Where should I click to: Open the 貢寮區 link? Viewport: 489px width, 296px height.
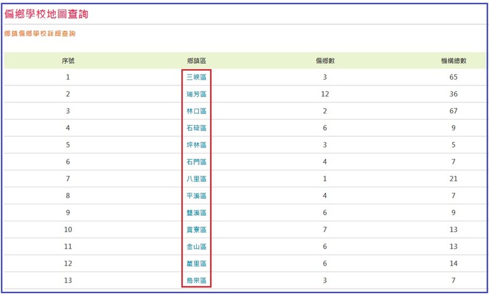(x=196, y=229)
